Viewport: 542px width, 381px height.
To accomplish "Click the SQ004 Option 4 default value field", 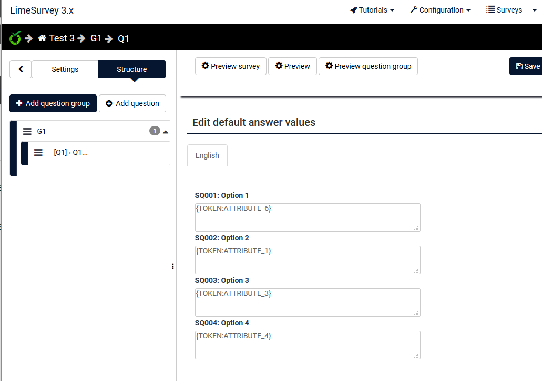I will tap(308, 345).
